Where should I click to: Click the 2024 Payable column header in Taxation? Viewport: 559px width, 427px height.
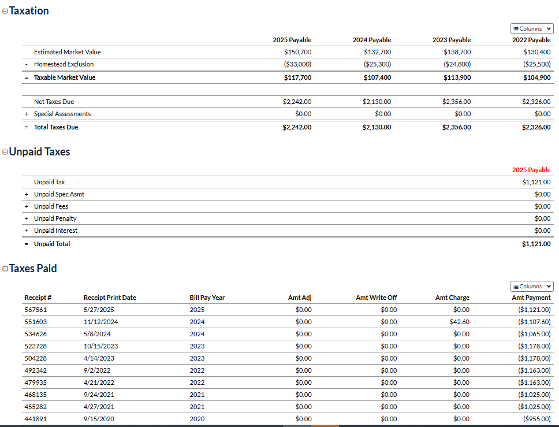(371, 40)
